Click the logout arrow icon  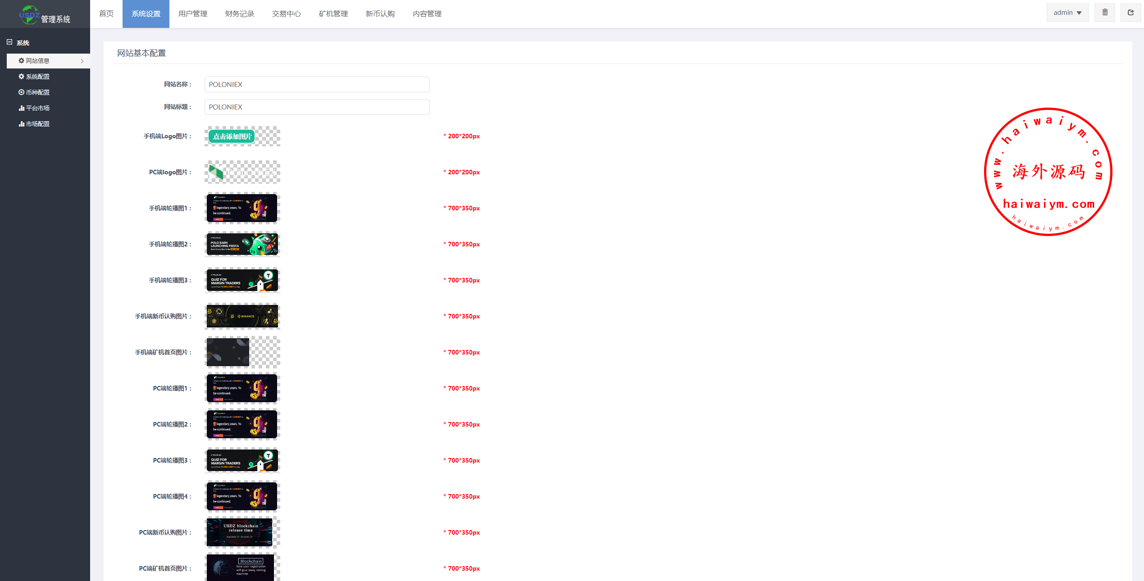coord(1130,13)
